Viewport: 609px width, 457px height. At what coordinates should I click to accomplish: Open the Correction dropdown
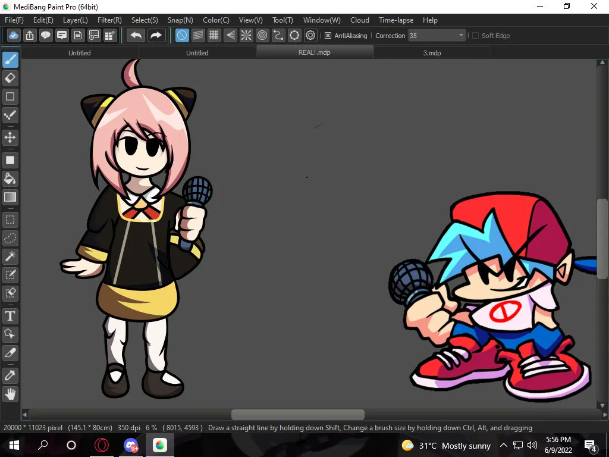[437, 35]
